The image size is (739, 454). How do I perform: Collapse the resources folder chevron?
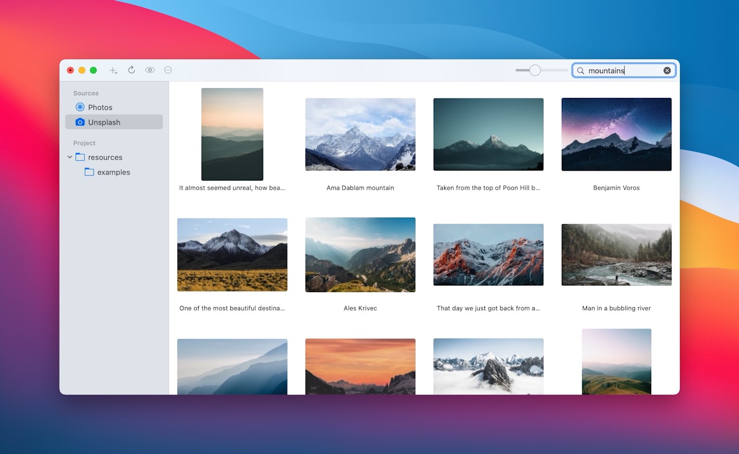[70, 157]
